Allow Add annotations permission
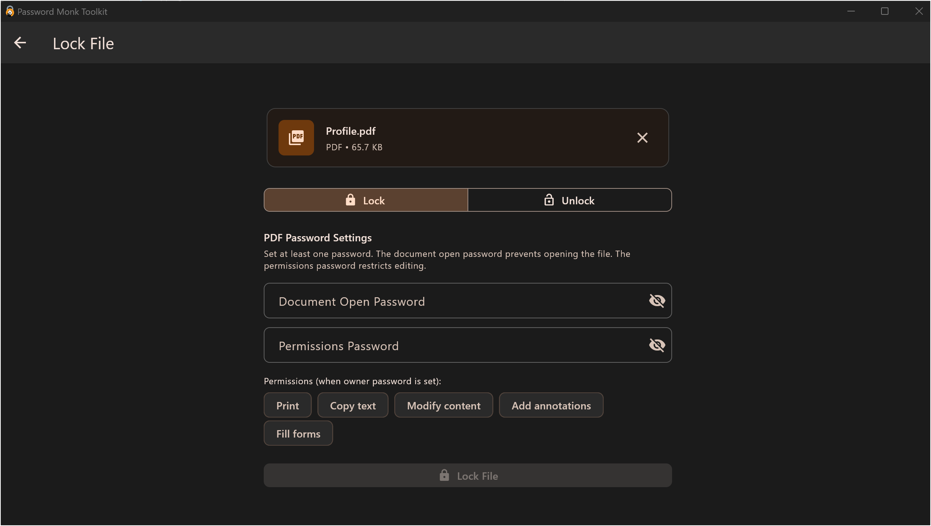Screen dimensions: 931x526 pos(551,405)
